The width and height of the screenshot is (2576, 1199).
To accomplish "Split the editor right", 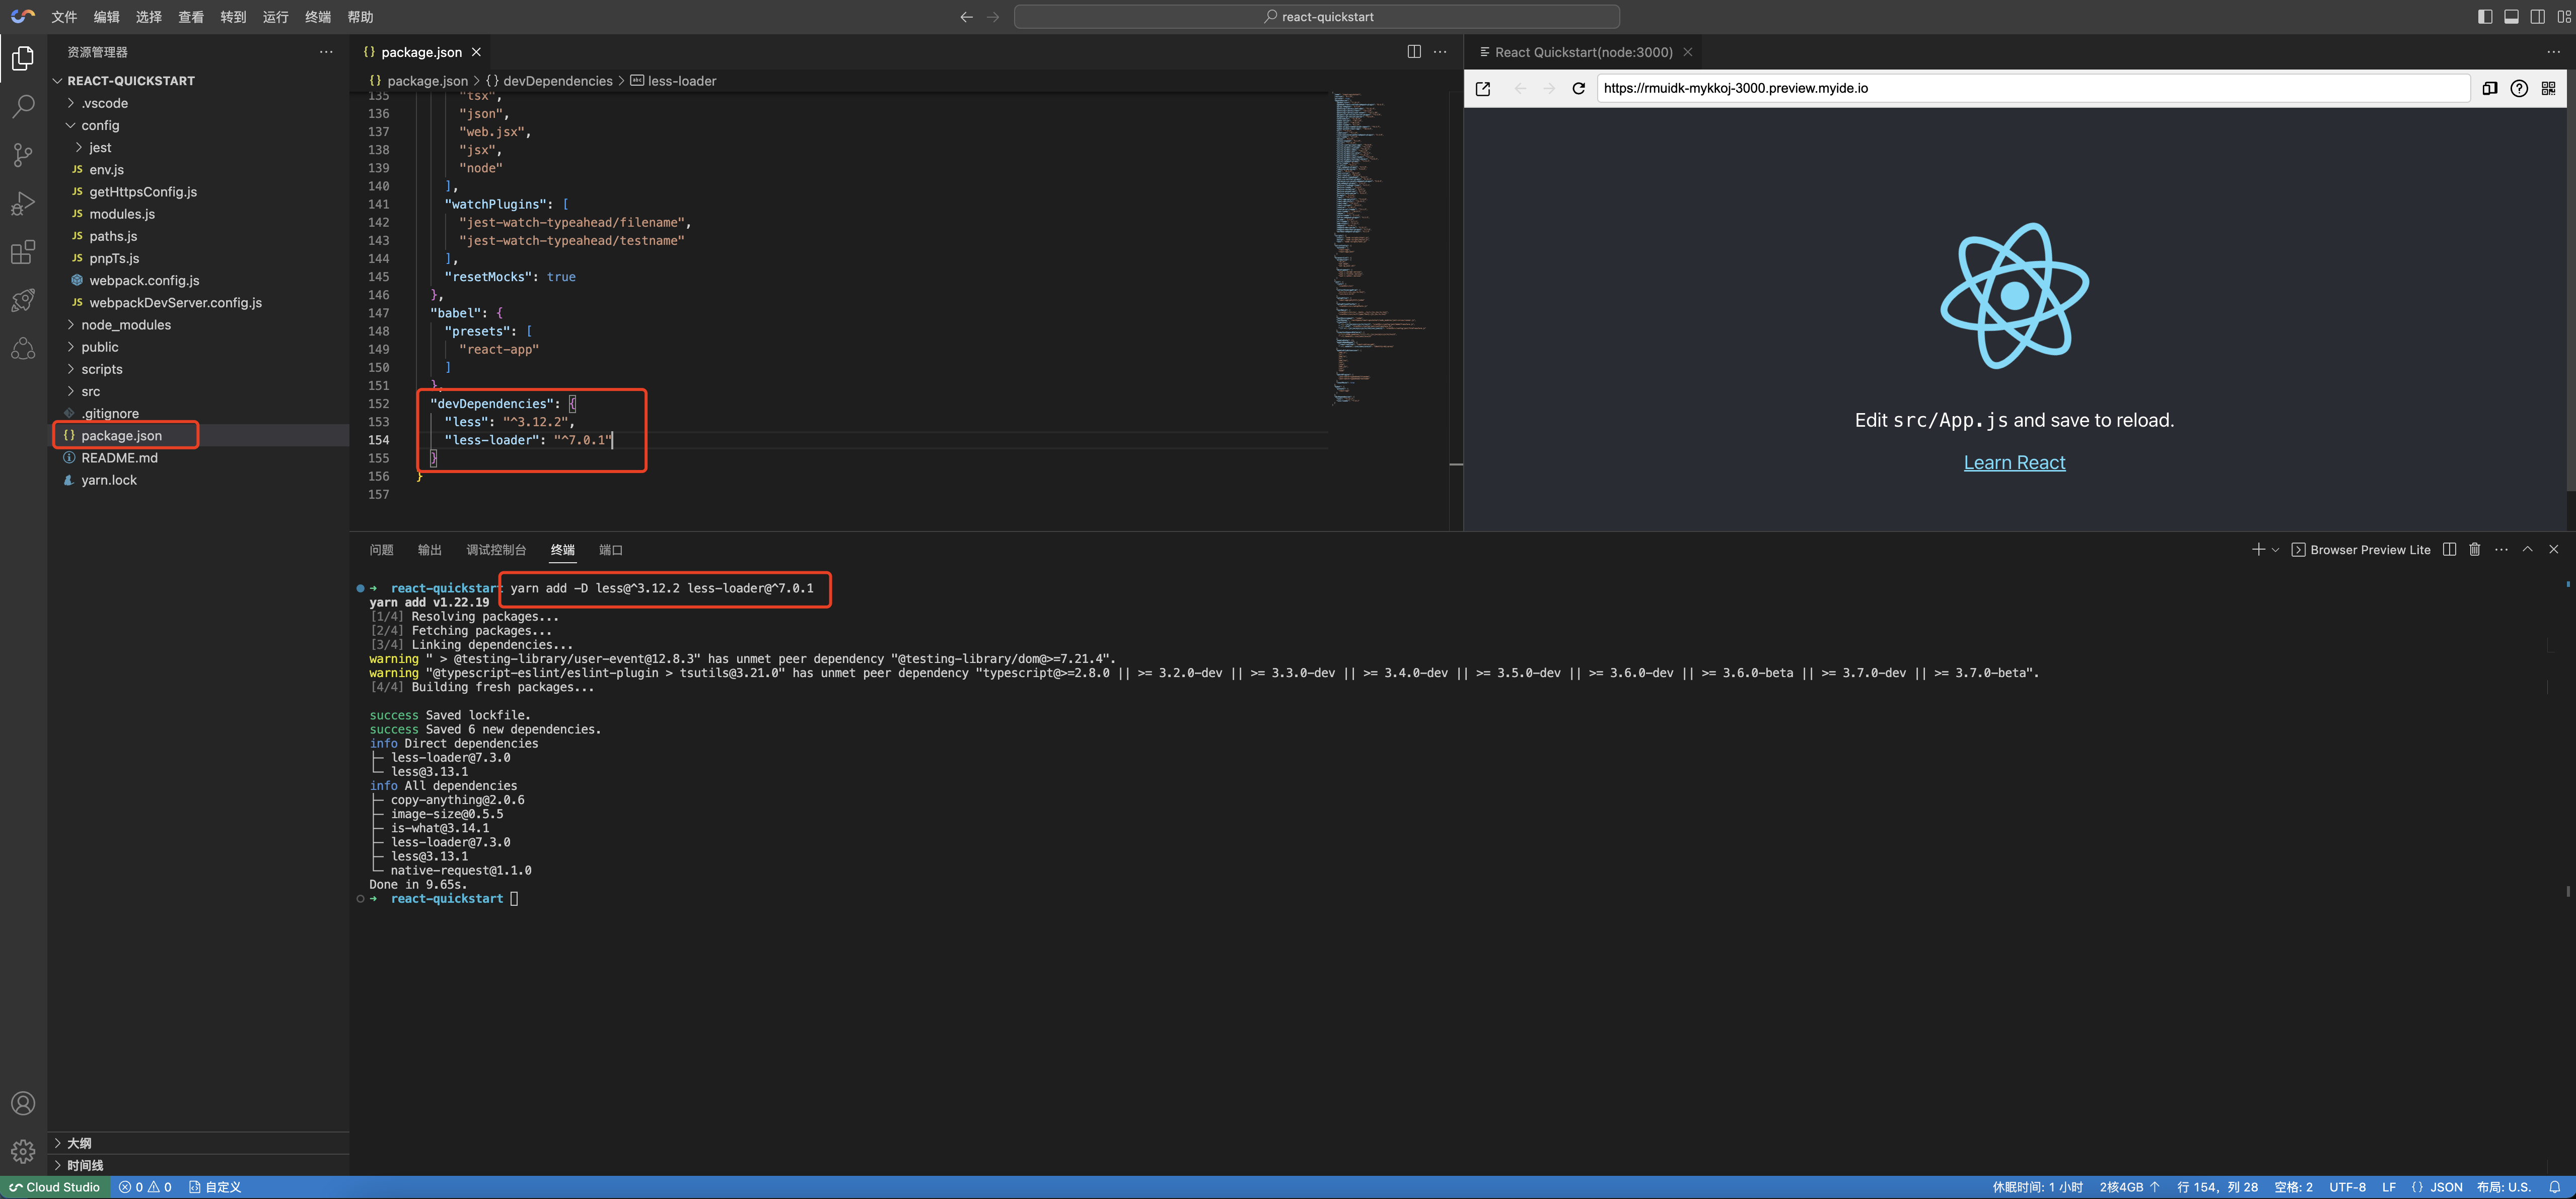I will click(1414, 52).
